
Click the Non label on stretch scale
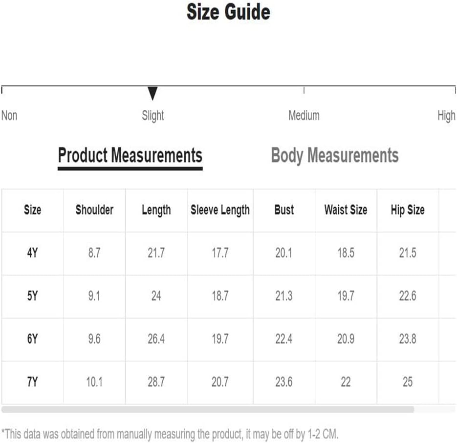9,116
